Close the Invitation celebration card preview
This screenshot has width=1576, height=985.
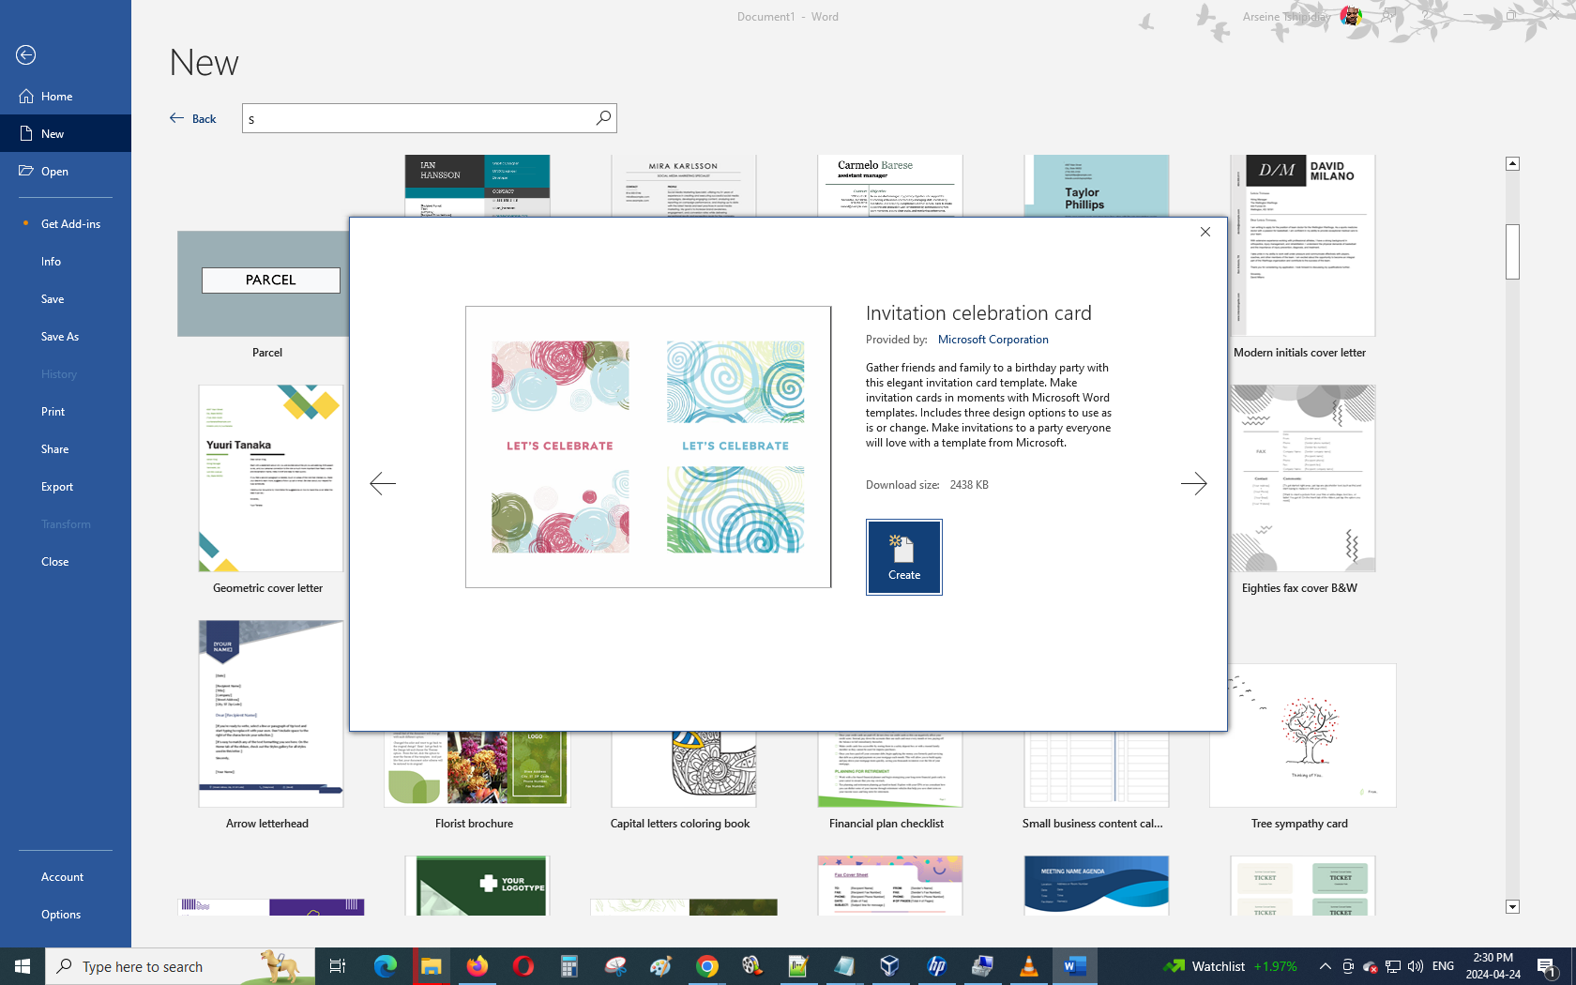click(1205, 232)
